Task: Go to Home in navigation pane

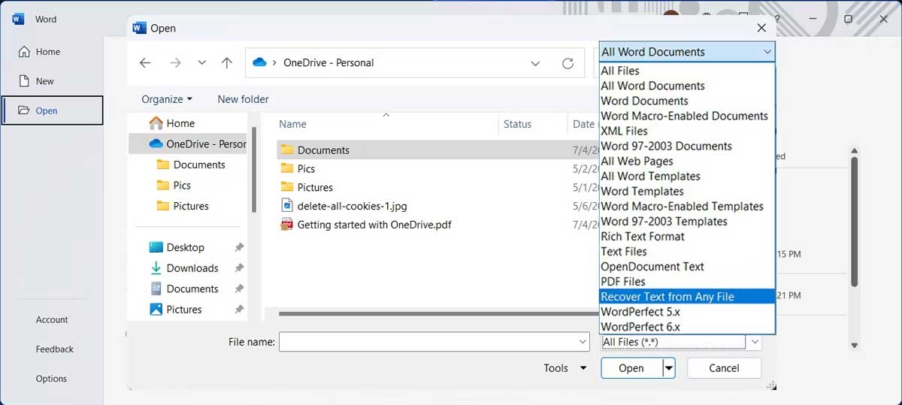Action: coord(180,123)
